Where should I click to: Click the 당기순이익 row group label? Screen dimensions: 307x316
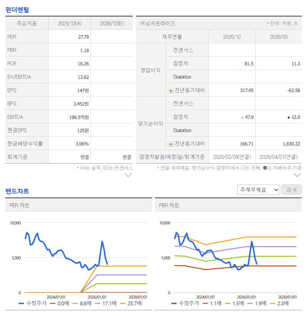click(x=150, y=123)
